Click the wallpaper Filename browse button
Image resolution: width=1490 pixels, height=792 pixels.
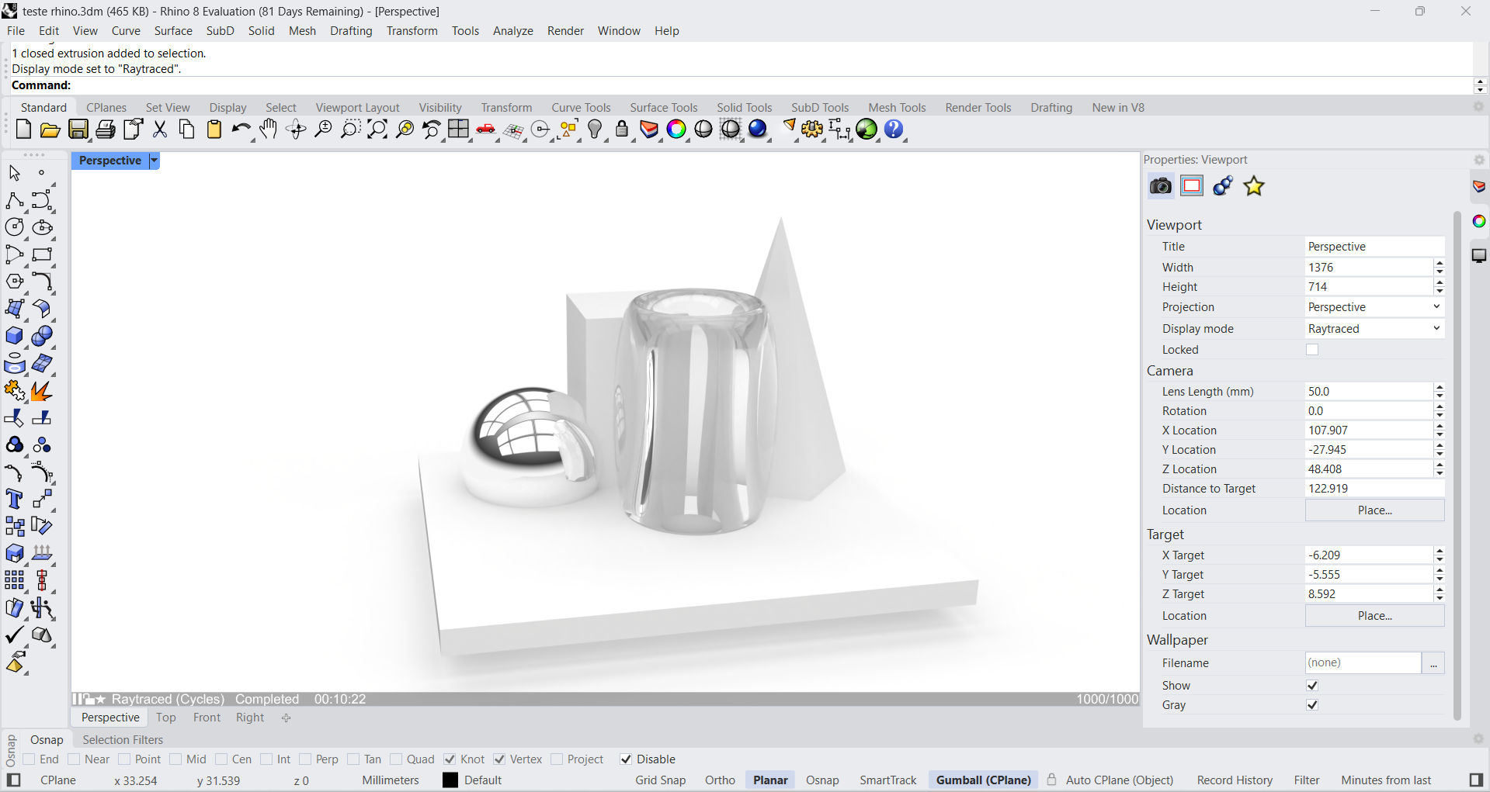[x=1433, y=663]
